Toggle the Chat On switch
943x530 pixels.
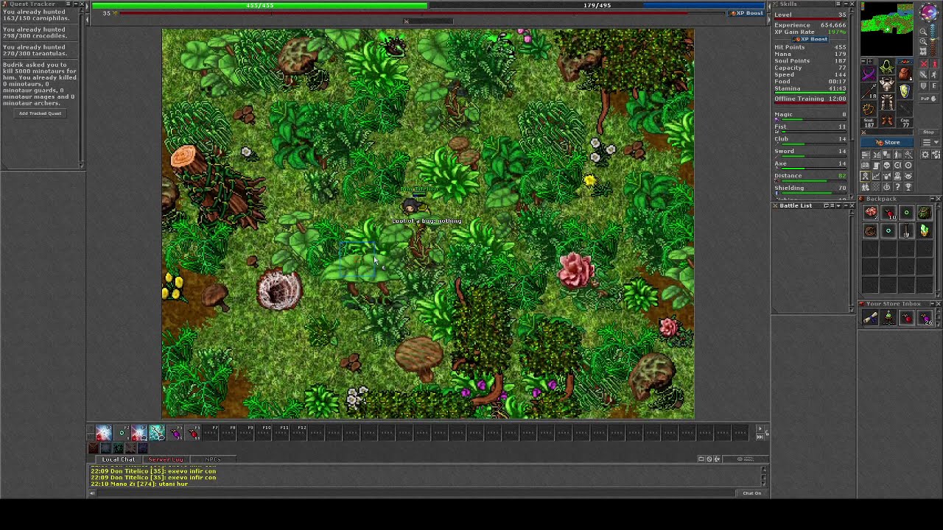(x=752, y=493)
